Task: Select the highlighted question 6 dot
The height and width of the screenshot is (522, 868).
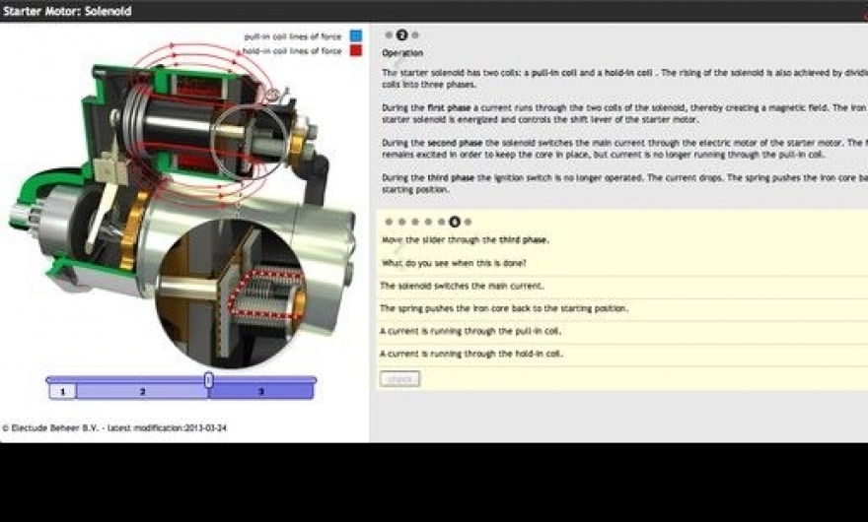Action: (454, 222)
